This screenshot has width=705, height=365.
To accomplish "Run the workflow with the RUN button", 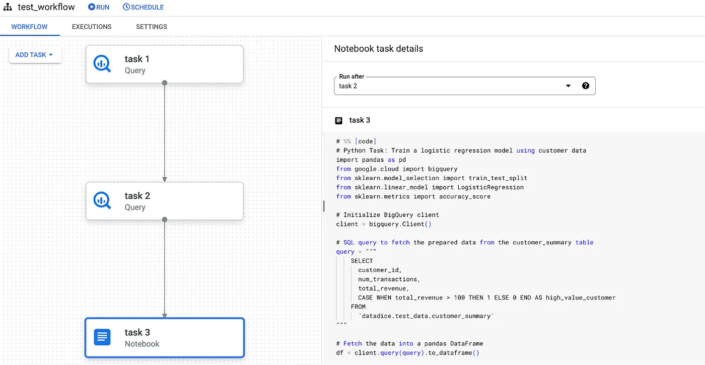I will point(99,7).
